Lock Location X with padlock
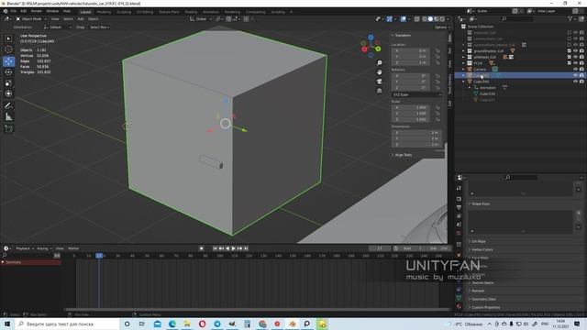 pos(437,50)
